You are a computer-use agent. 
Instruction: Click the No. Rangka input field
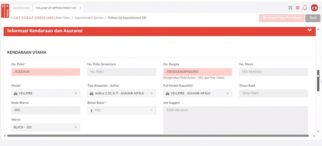pos(197,72)
